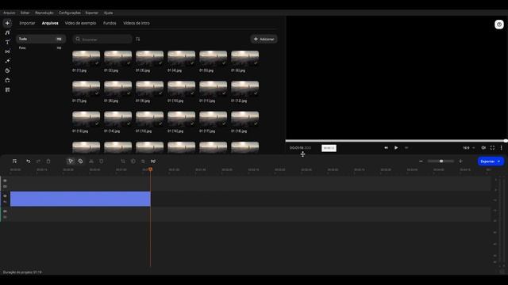Toggle lower icon of top overlay track
This screenshot has width=508, height=285.
[x=5, y=187]
